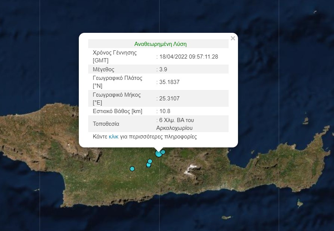Click the longitude value 25.3107
This screenshot has height=231, width=334.
[169, 99]
